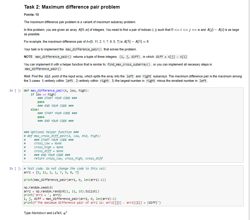
Task: Click the pass statement under if branch
Action: pos(41,102)
